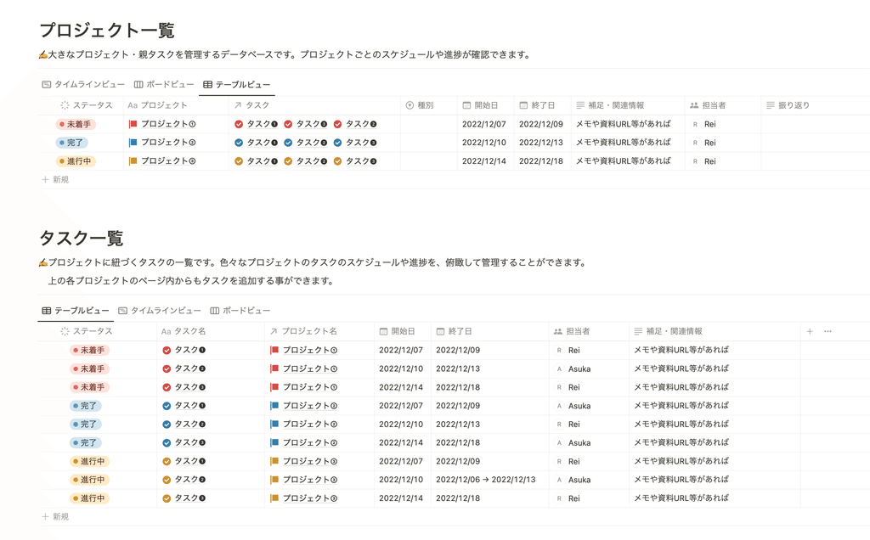Switch to タイムラインビュー tab in プロジェクト一覧
This screenshot has width=870, height=540.
click(x=83, y=84)
